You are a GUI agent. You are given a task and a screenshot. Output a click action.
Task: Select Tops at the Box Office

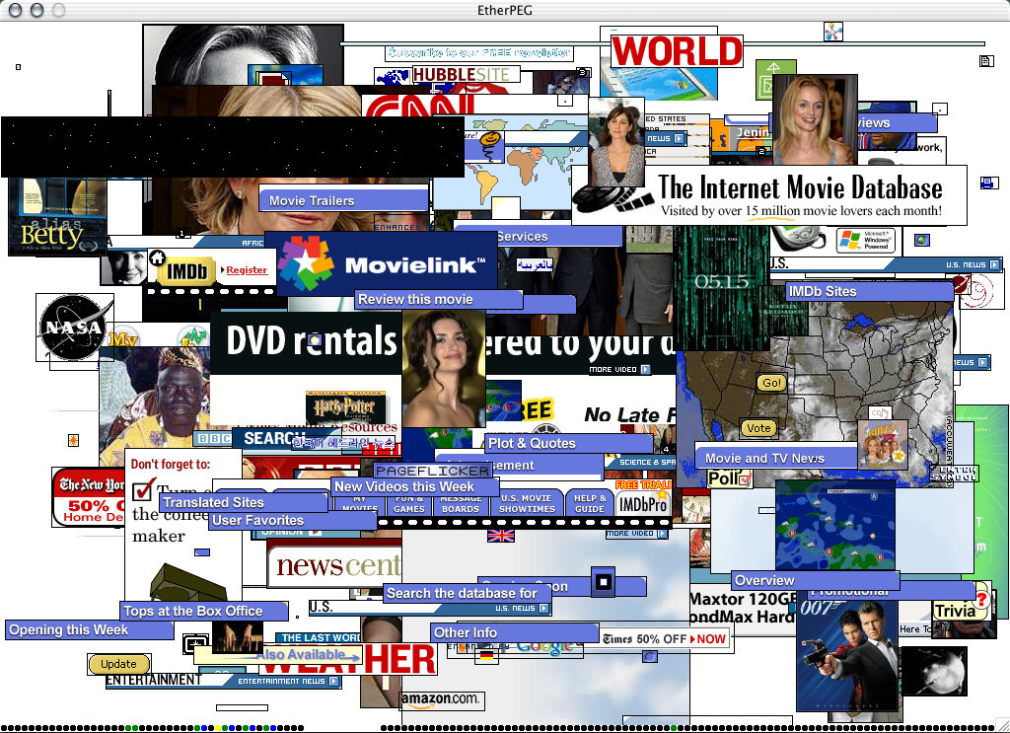[203, 611]
